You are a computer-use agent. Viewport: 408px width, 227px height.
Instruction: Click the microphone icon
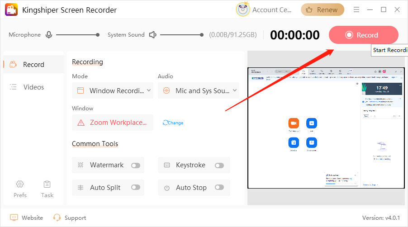coord(49,34)
